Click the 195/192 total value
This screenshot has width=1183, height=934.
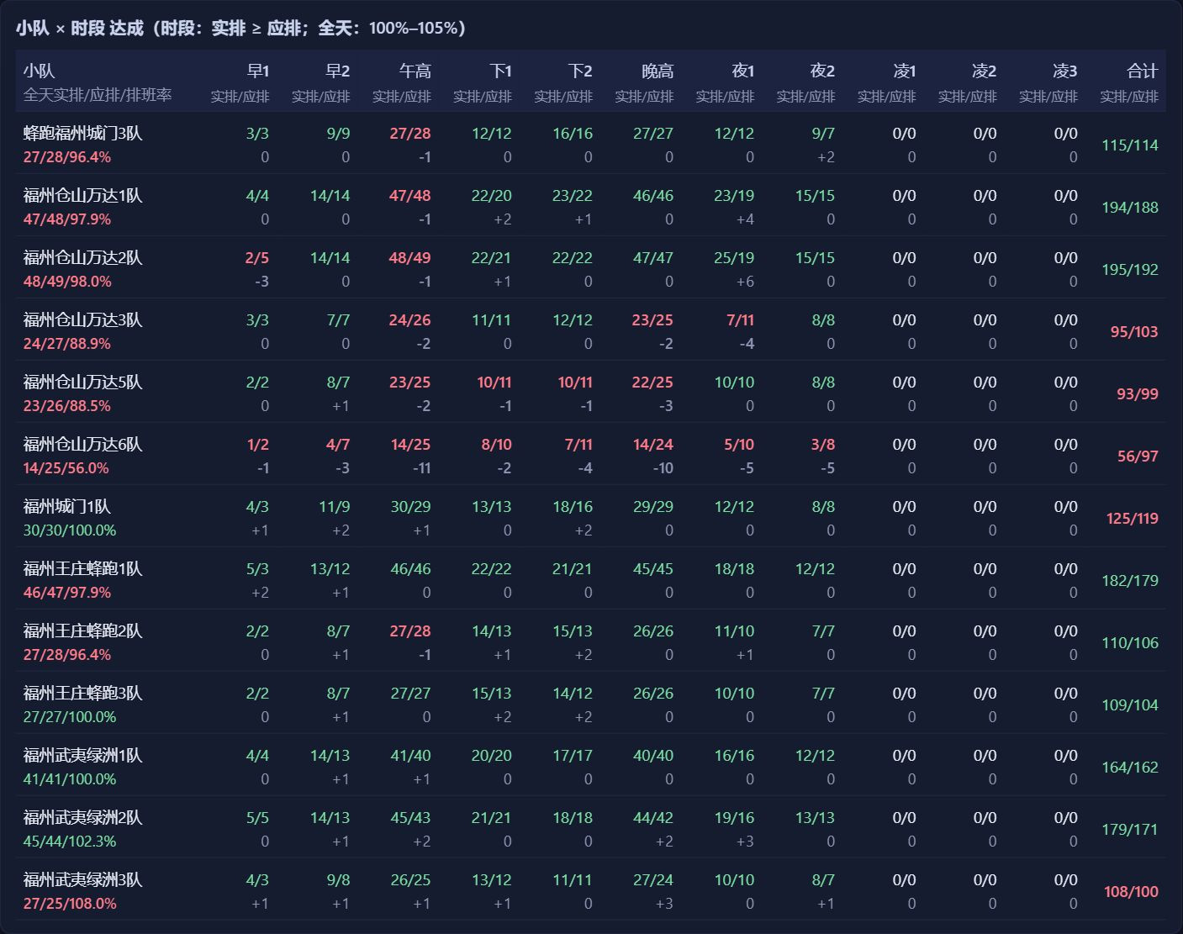click(x=1130, y=270)
